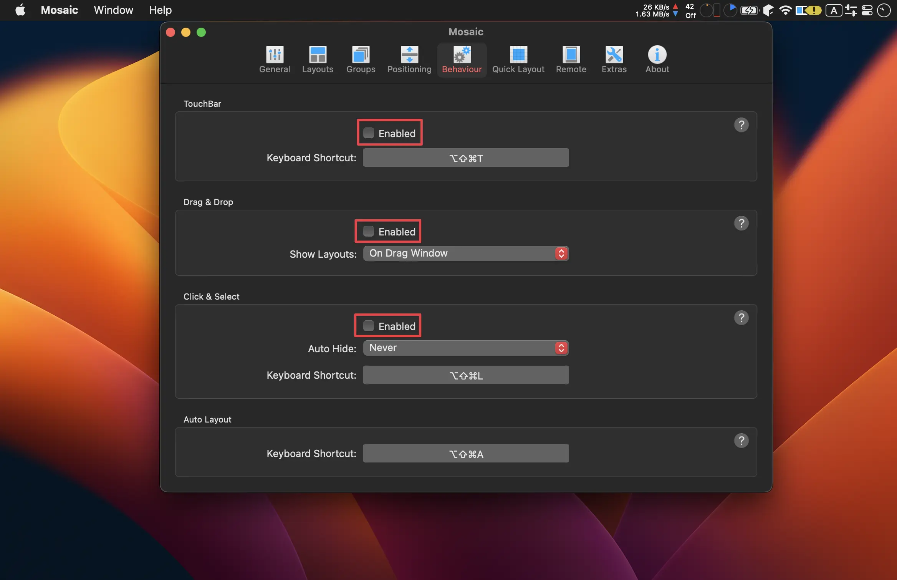Viewport: 897px width, 580px height.
Task: Click the cube-shaped menu bar icon
Action: click(768, 10)
